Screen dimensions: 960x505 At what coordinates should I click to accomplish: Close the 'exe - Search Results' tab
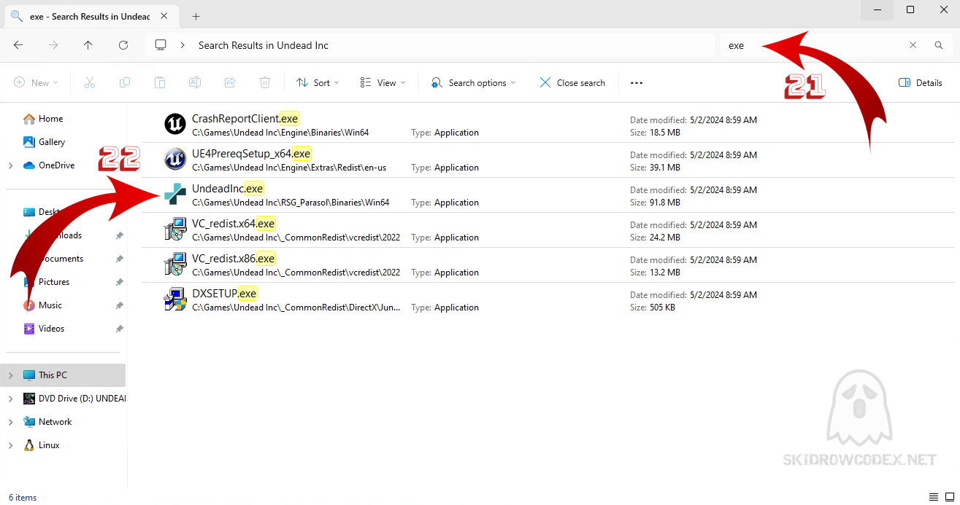[x=165, y=16]
